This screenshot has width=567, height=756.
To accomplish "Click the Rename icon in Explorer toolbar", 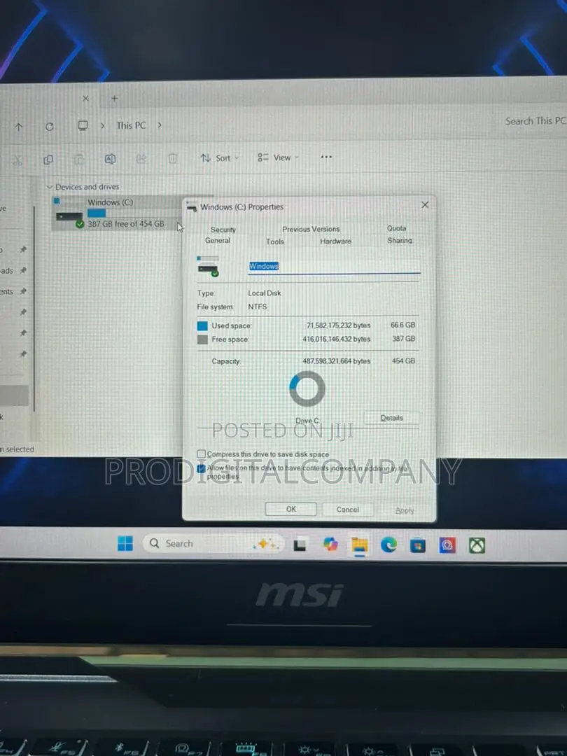I will point(110,159).
